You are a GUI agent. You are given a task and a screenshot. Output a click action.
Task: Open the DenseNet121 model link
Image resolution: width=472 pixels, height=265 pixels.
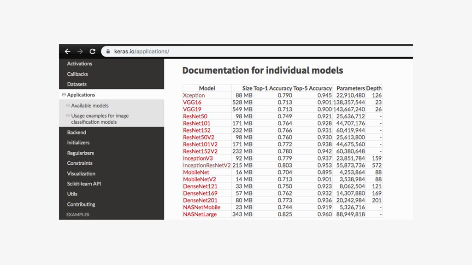coord(200,186)
